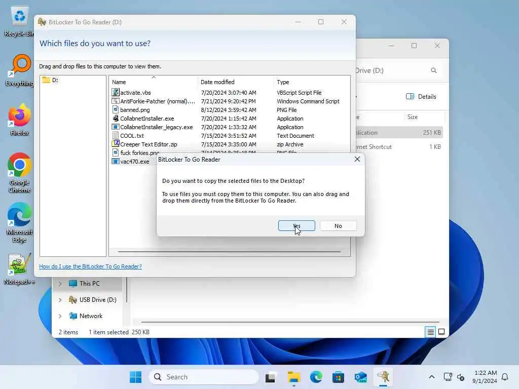This screenshot has height=389, width=519.
Task: Decline copying with the No button
Action: (338, 226)
